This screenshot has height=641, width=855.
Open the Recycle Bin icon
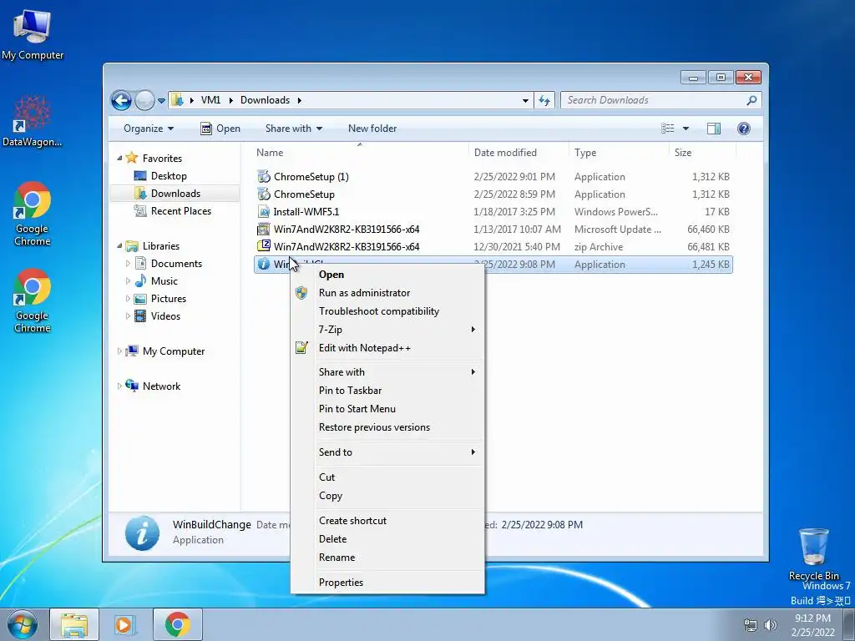(813, 554)
